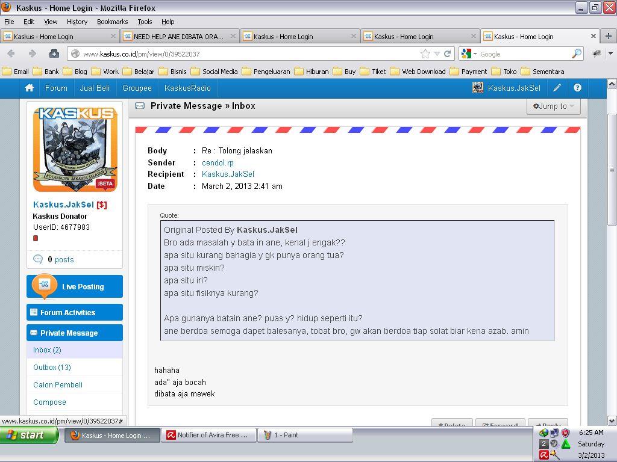
Task: Open recipient Kaskus.JakSel profile link
Action: (228, 174)
